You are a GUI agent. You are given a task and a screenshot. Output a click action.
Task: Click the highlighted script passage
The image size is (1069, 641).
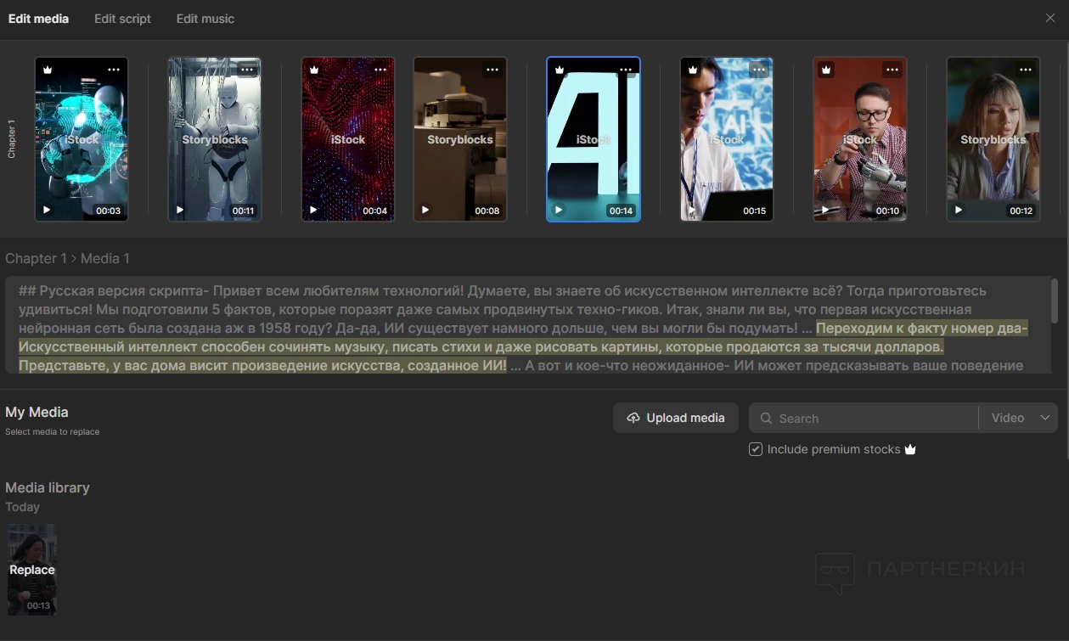tap(523, 347)
